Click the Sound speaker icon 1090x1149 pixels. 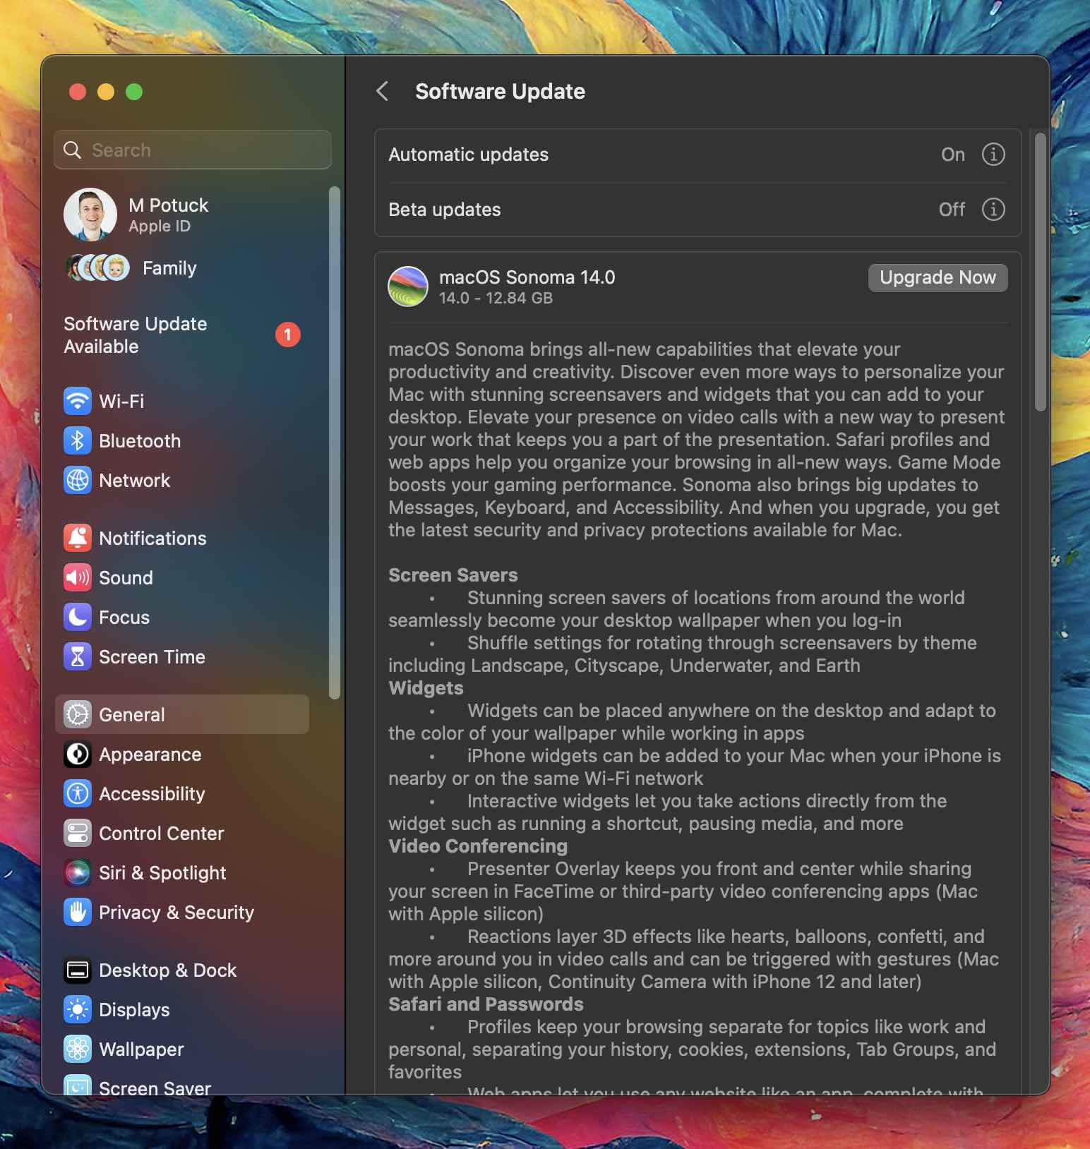(78, 577)
